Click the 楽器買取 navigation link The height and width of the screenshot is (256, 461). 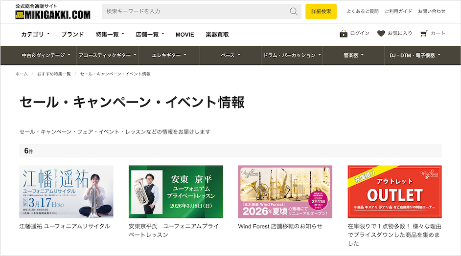click(217, 34)
